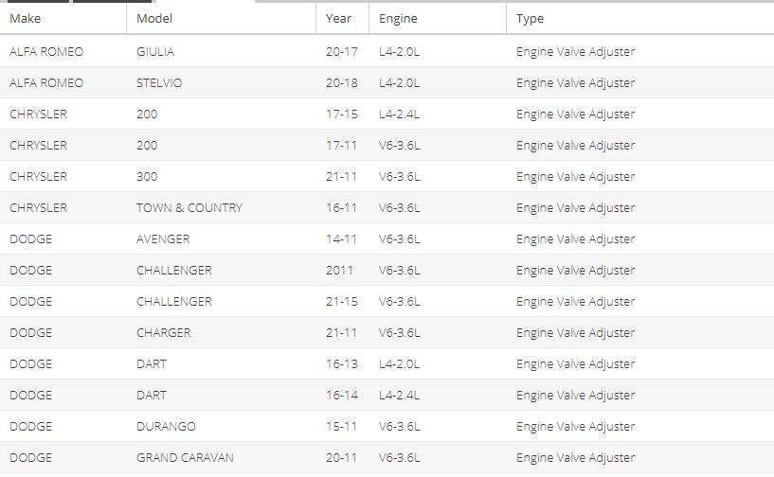This screenshot has width=774, height=477.
Task: Select the Challenger 21-15 year cell
Action: tap(342, 301)
